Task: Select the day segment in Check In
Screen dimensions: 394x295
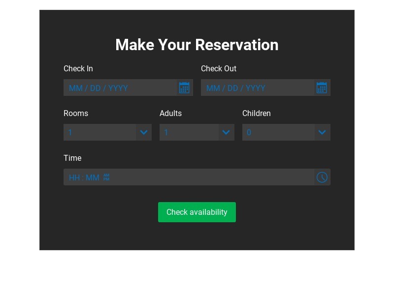Action: [96, 88]
